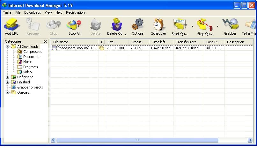Select the Programs category label
257x163 pixels.
(x=31, y=67)
